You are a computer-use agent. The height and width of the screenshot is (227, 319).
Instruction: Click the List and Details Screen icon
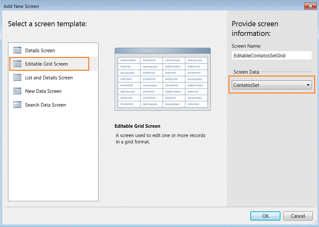click(17, 78)
